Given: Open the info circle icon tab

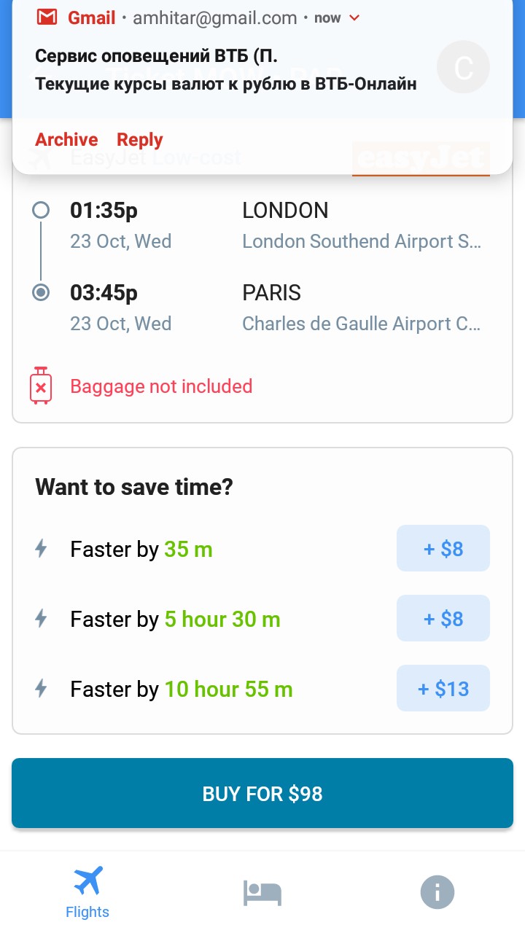Looking at the screenshot, I should pyautogui.click(x=437, y=892).
